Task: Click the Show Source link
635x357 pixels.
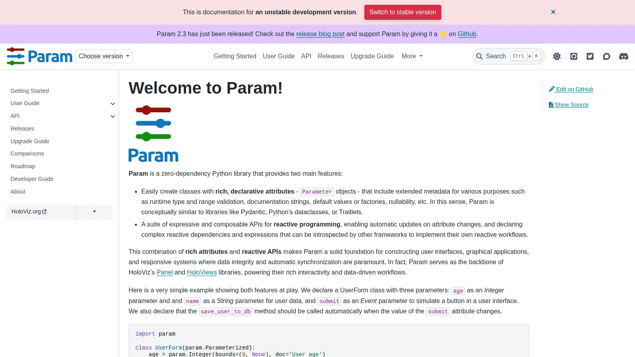Action: (569, 105)
